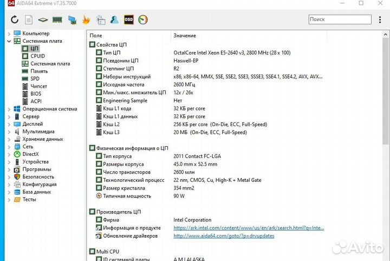Expand the DirectX tree node
The width and height of the screenshot is (390, 261).
(9, 154)
